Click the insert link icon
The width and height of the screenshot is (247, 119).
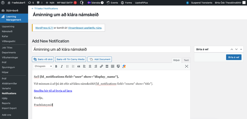point(101,66)
